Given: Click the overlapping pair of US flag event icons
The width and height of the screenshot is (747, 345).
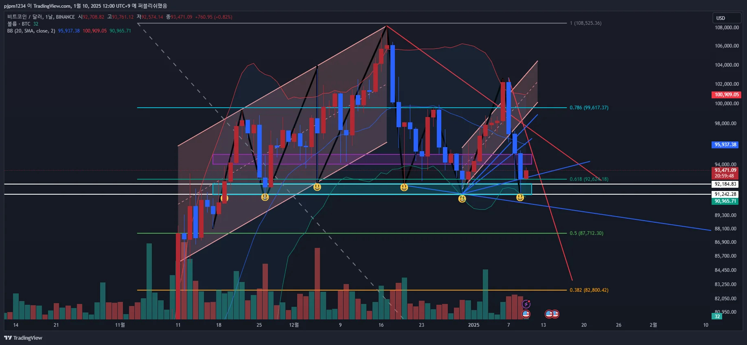Looking at the screenshot, I should click(552, 314).
